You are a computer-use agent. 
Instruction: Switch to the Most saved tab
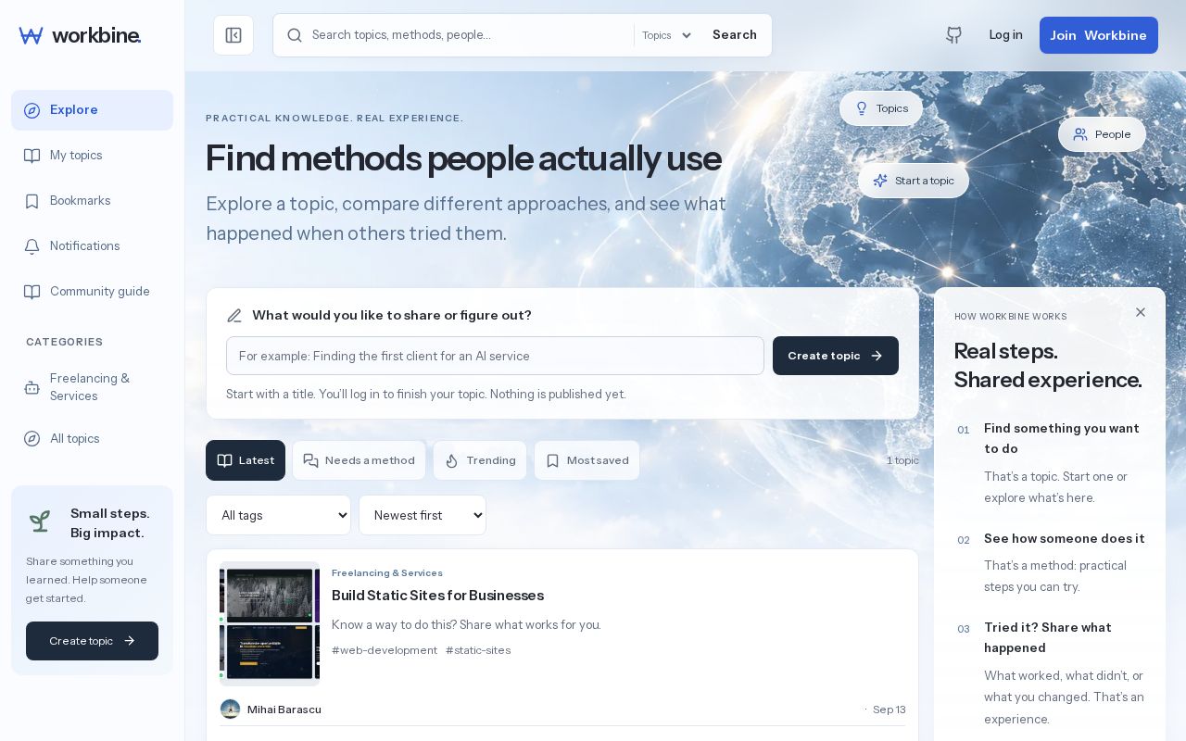pyautogui.click(x=587, y=460)
